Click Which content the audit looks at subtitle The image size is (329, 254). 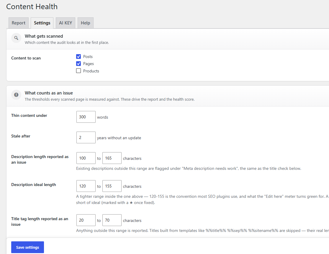pyautogui.click(x=67, y=42)
